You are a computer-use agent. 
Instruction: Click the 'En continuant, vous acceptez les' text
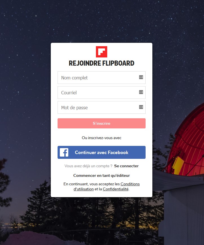(92, 184)
